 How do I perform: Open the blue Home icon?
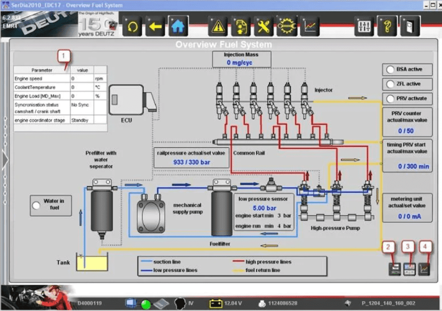pyautogui.click(x=178, y=26)
